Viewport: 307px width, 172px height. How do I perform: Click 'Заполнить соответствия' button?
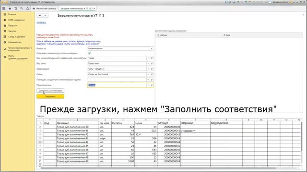[50, 91]
